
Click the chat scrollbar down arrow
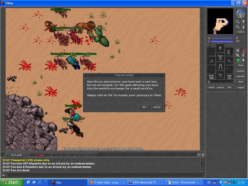202,170
